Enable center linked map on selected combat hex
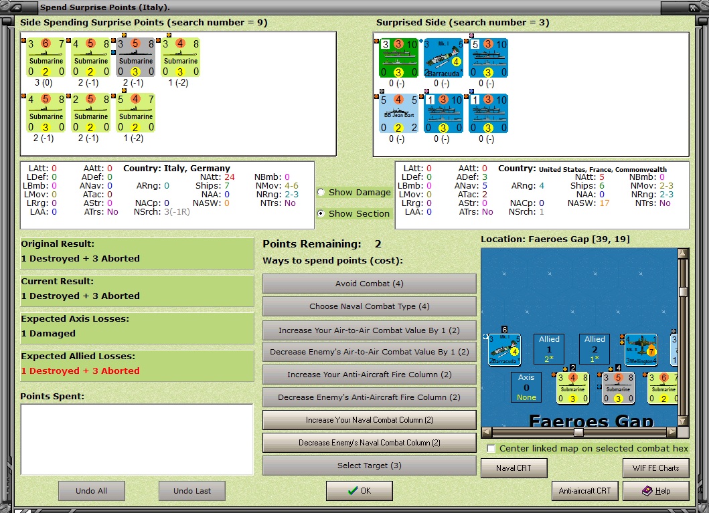709x513 pixels. pyautogui.click(x=491, y=448)
